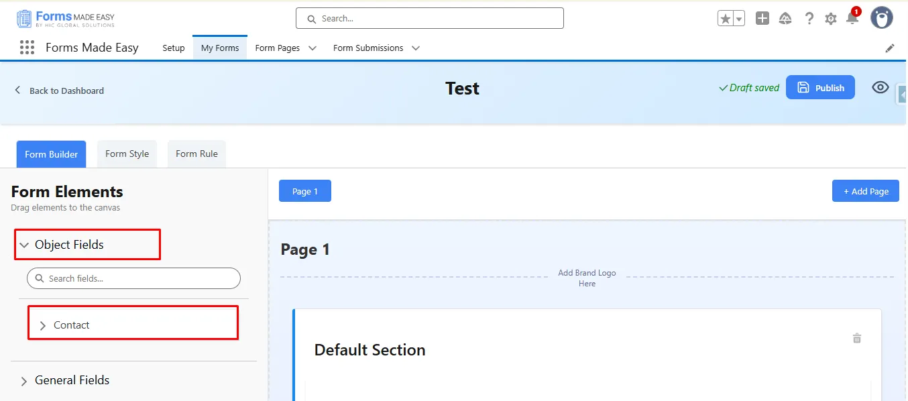Screen dimensions: 908x401
Task: Open the Help question mark icon
Action: pos(809,19)
